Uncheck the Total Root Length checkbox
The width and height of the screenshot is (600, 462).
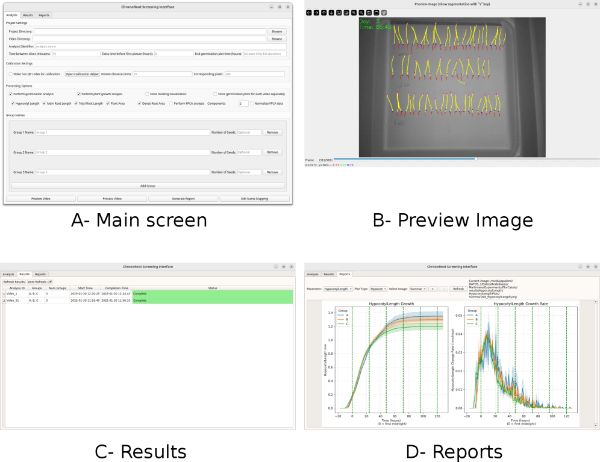(x=76, y=104)
